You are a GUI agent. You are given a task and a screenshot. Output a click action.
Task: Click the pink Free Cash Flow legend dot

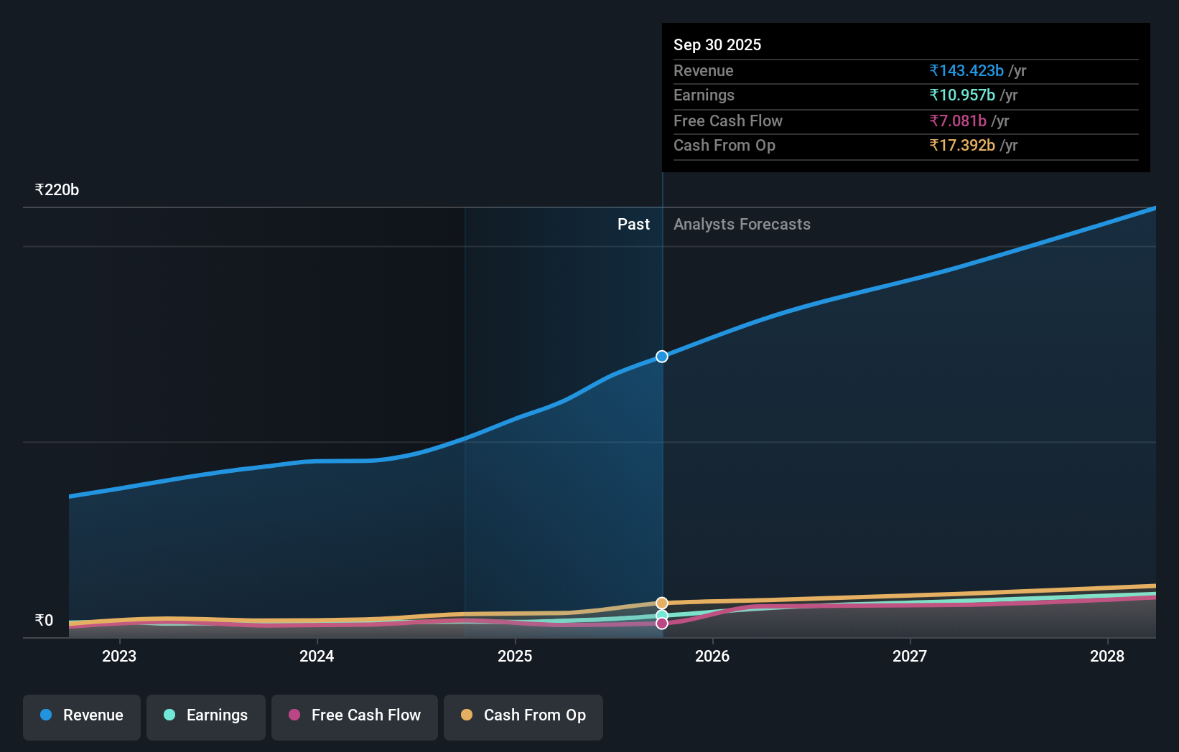tap(295, 715)
